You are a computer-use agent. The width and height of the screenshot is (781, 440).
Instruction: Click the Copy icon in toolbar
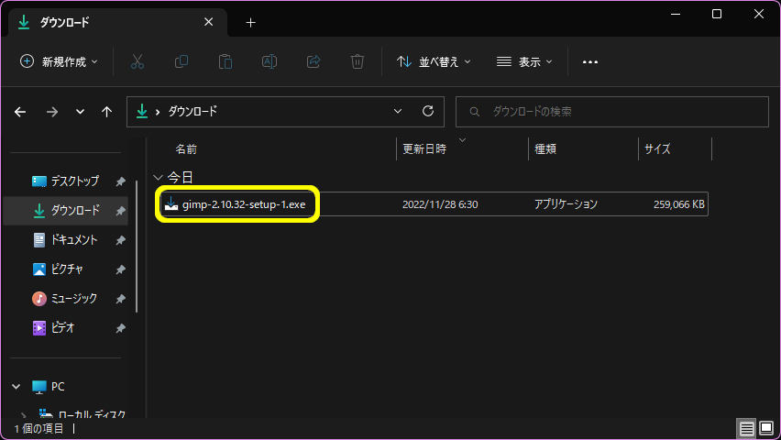[x=181, y=61]
